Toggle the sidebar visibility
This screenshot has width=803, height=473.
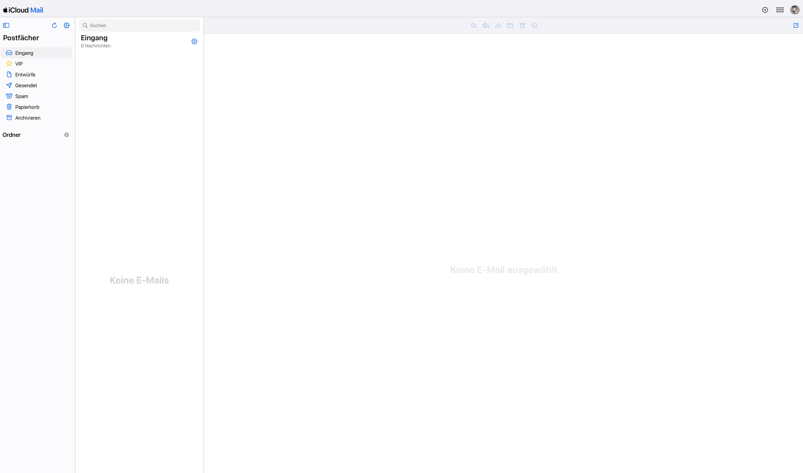coord(6,25)
